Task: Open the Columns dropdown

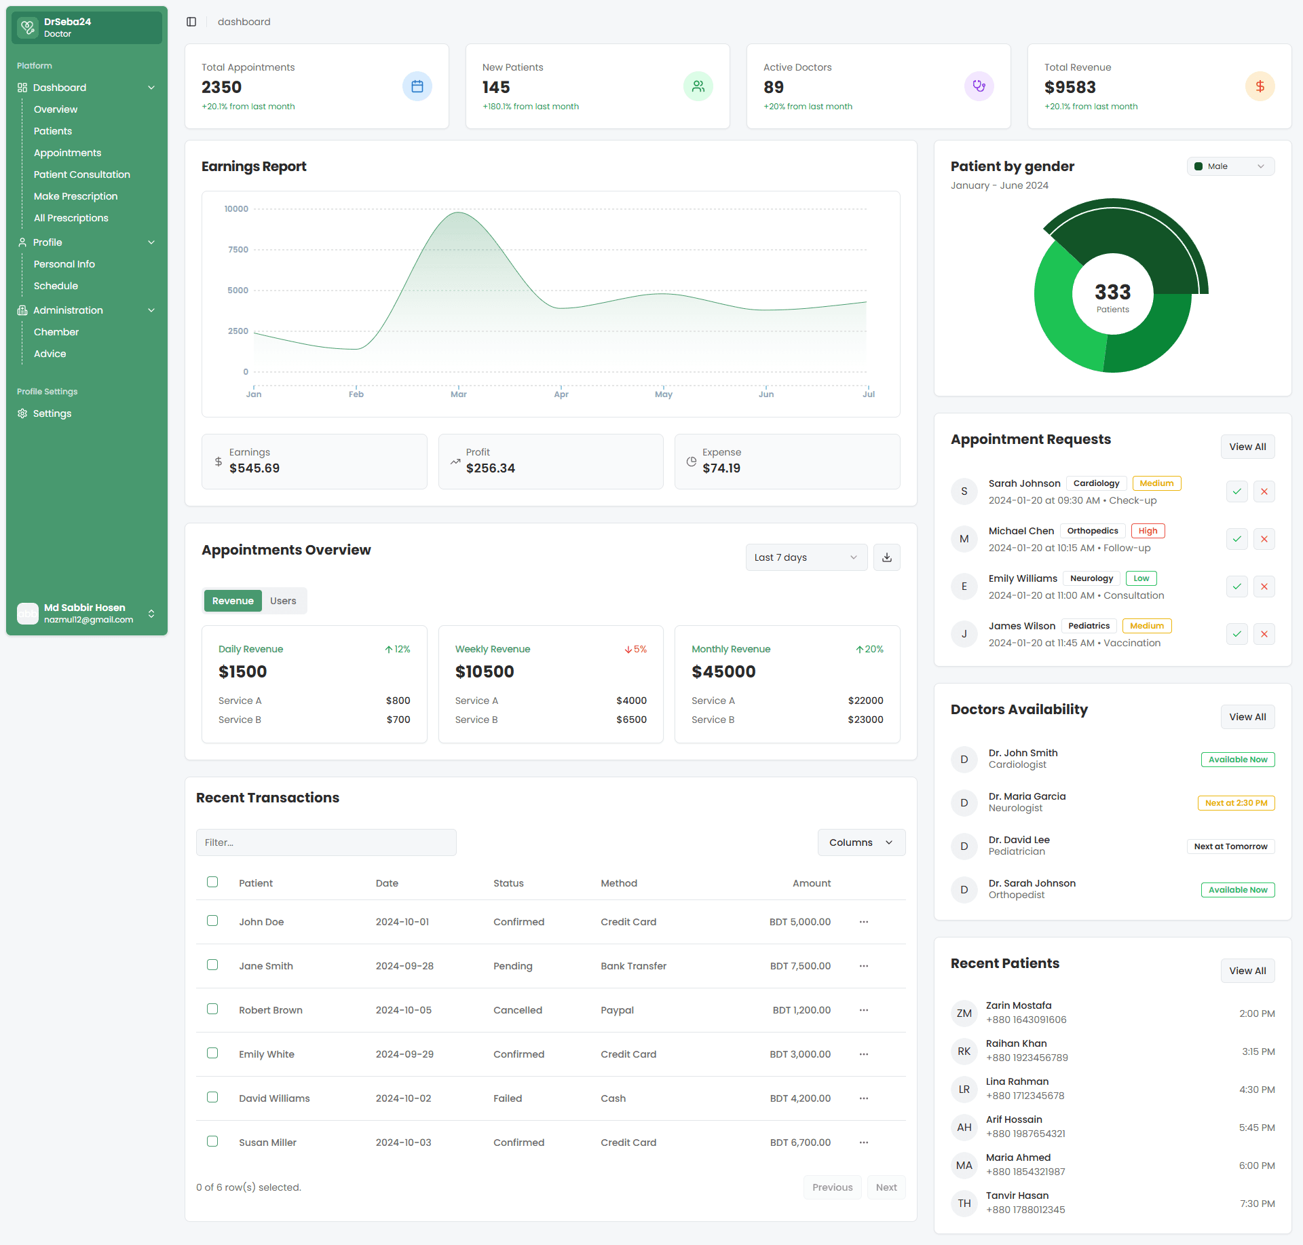Action: click(861, 842)
